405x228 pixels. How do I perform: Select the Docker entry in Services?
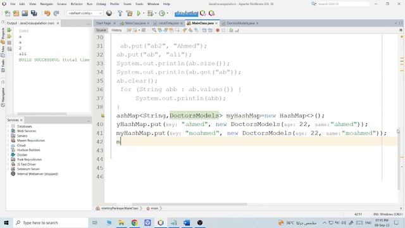coord(22,155)
